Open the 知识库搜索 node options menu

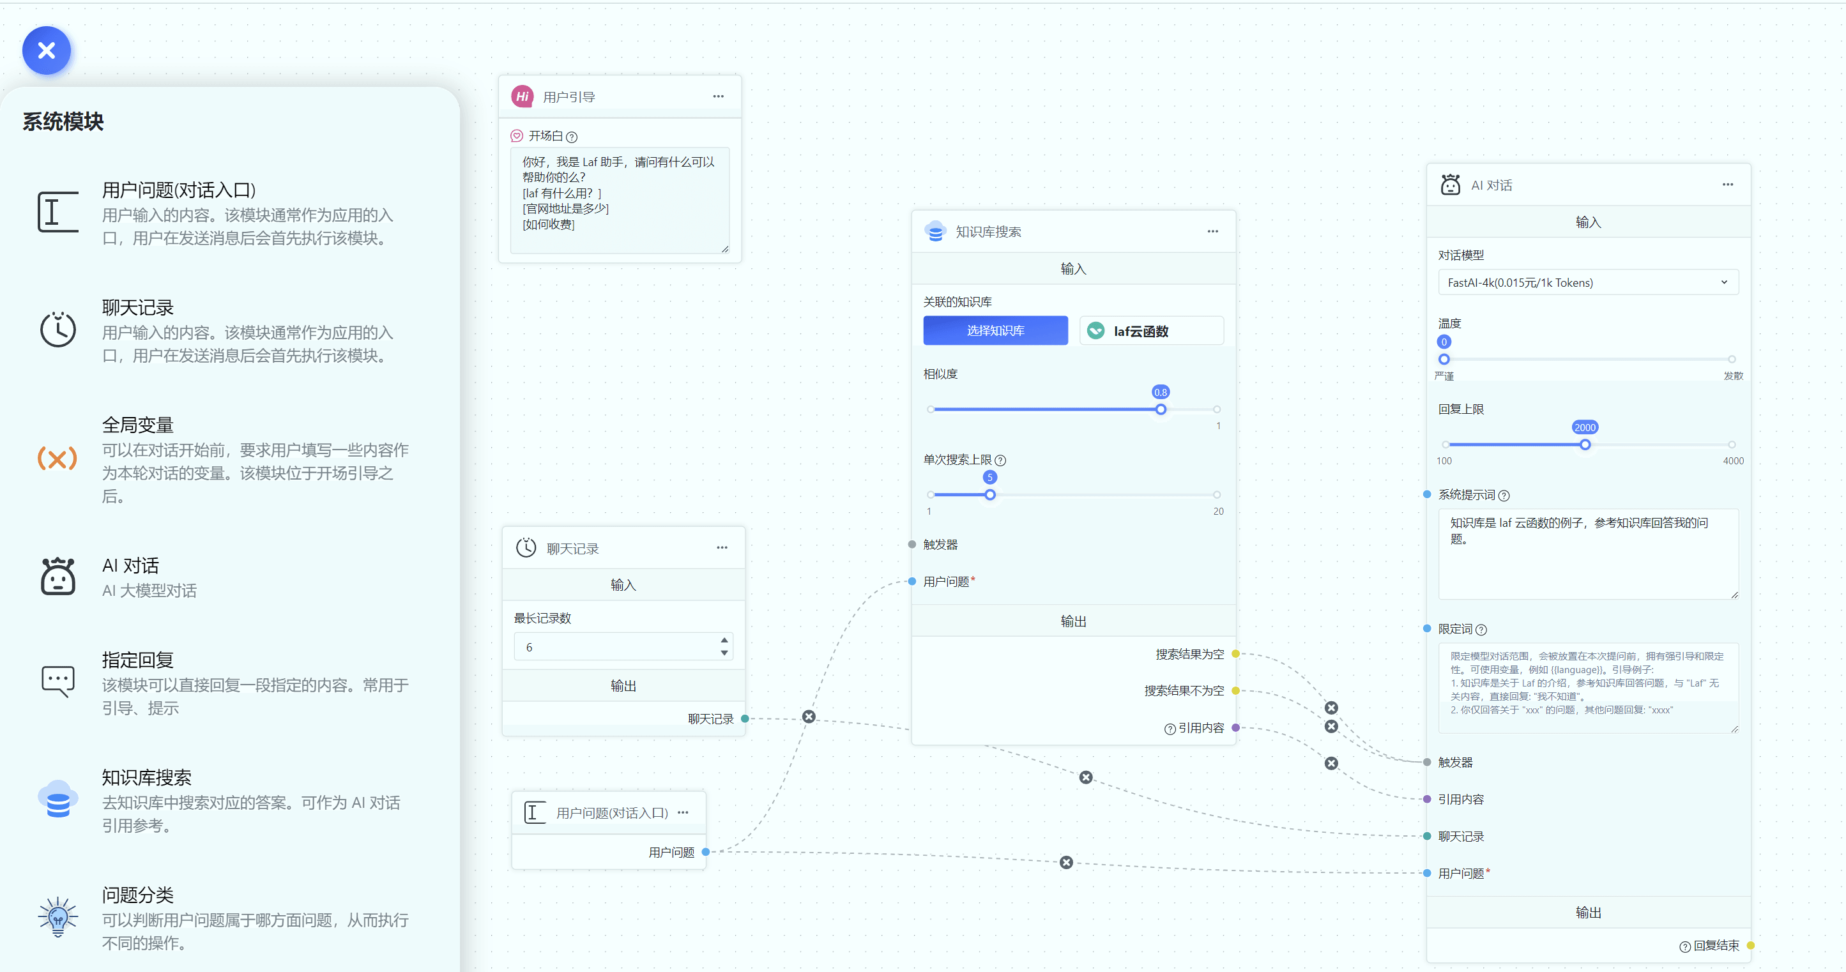coord(1212,231)
